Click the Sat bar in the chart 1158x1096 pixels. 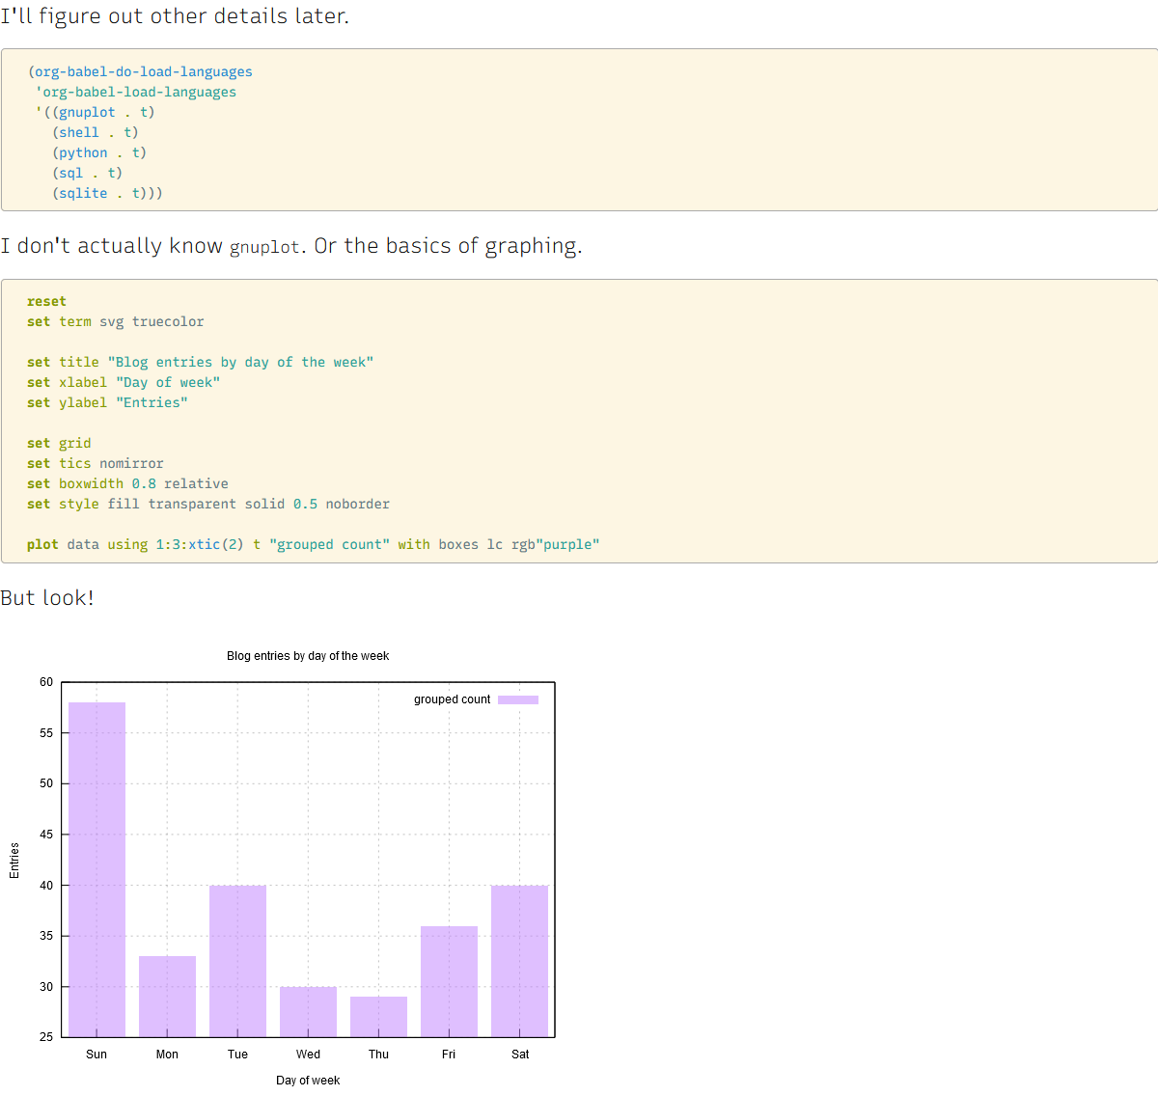(519, 961)
